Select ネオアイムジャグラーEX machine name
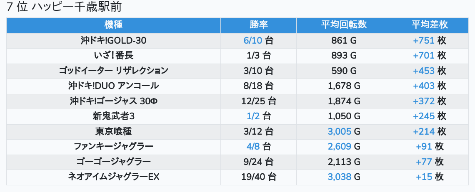475x192 pixels. (113, 177)
